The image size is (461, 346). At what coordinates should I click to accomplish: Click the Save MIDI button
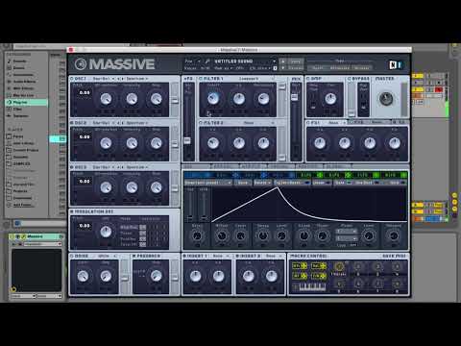point(394,256)
